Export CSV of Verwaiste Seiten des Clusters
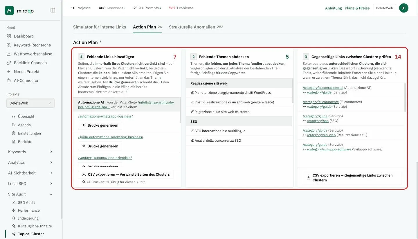418x239 pixels. pyautogui.click(x=126, y=175)
